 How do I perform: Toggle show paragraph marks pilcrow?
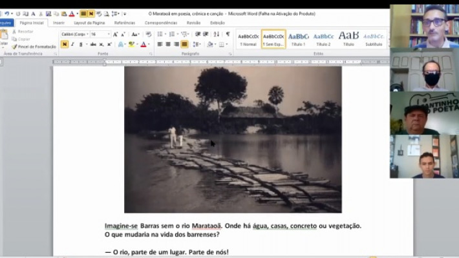pyautogui.click(x=228, y=34)
